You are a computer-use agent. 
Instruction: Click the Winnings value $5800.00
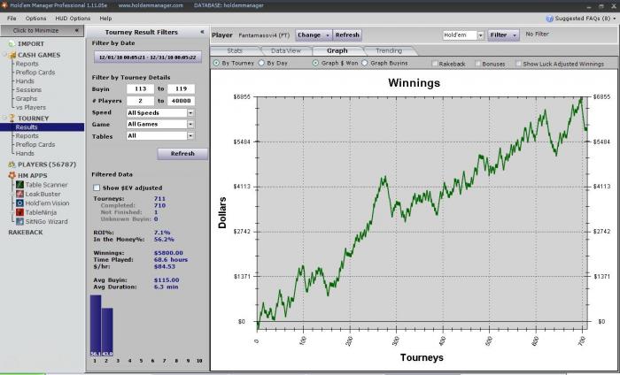pos(168,253)
